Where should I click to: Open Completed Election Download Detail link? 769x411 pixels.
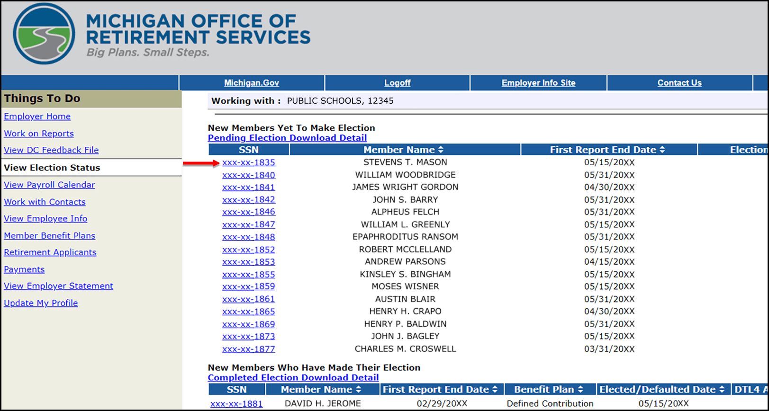pos(293,377)
